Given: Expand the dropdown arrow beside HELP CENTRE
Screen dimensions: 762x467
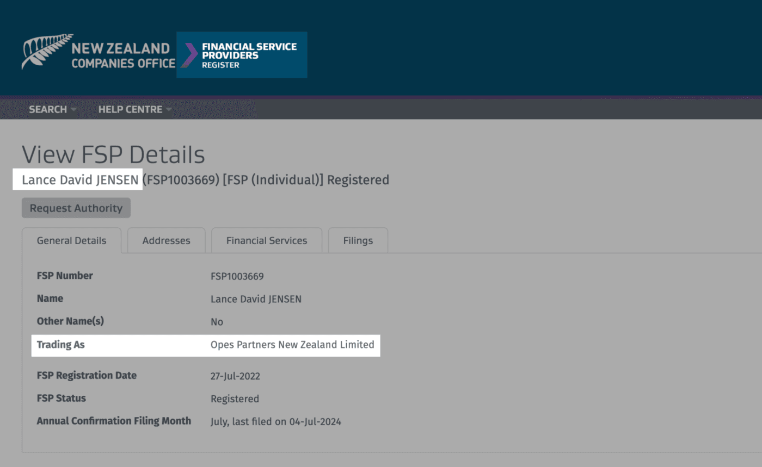Looking at the screenshot, I should click(x=169, y=110).
